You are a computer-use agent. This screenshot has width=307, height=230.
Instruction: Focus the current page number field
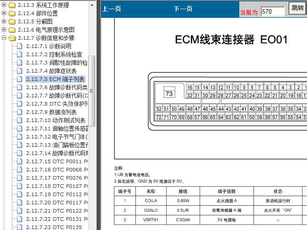273,11
